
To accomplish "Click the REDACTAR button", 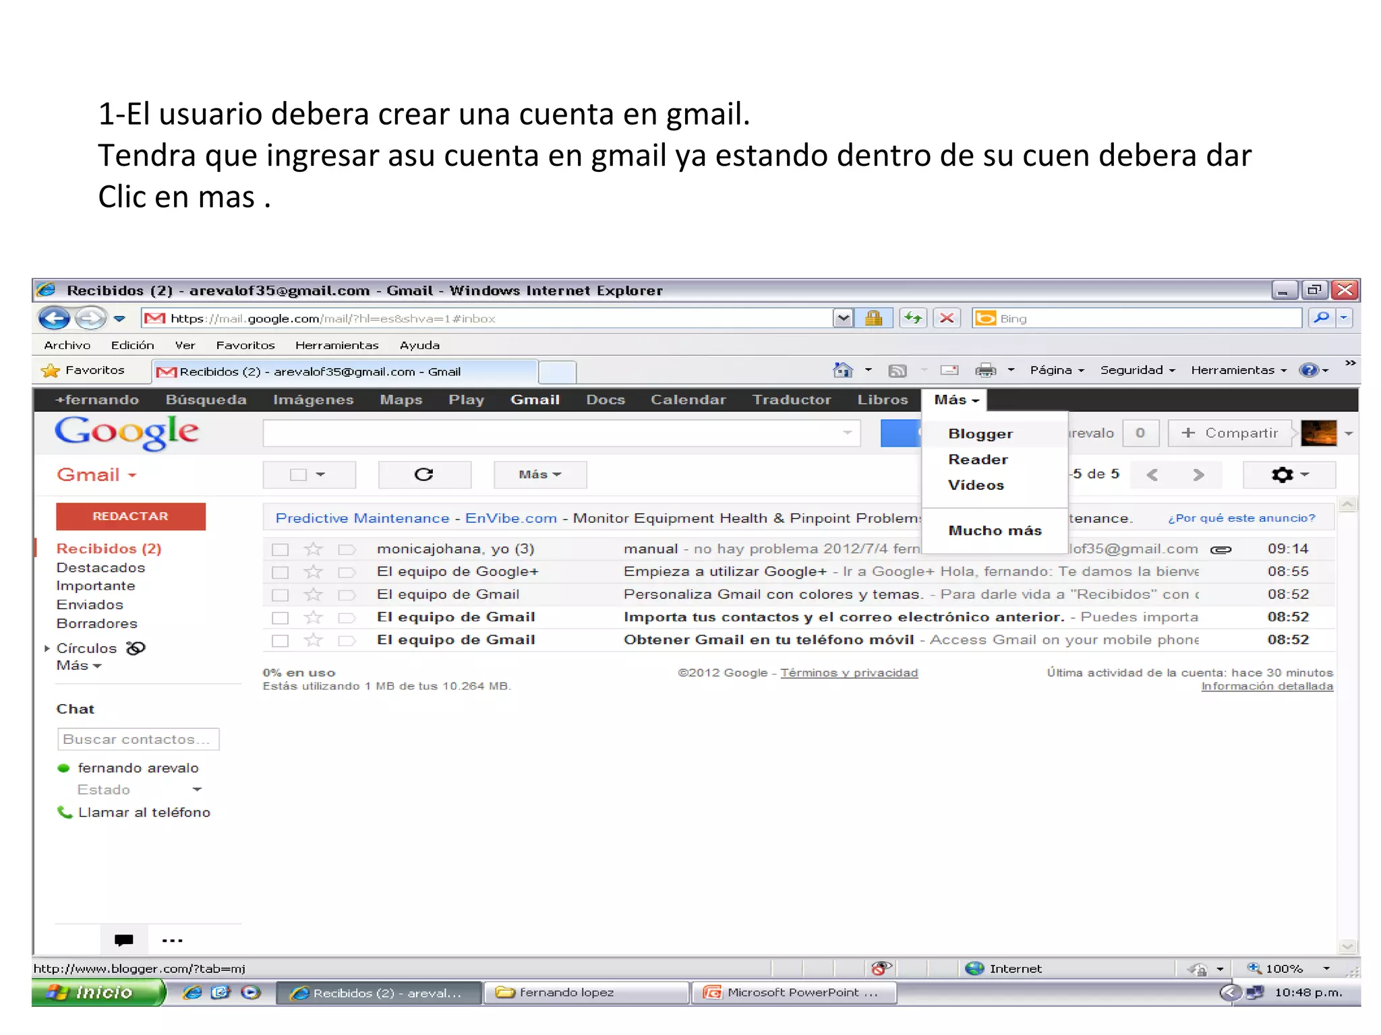I will click(x=131, y=516).
